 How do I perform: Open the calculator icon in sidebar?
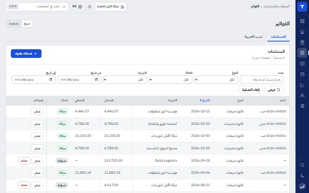coord(302,42)
